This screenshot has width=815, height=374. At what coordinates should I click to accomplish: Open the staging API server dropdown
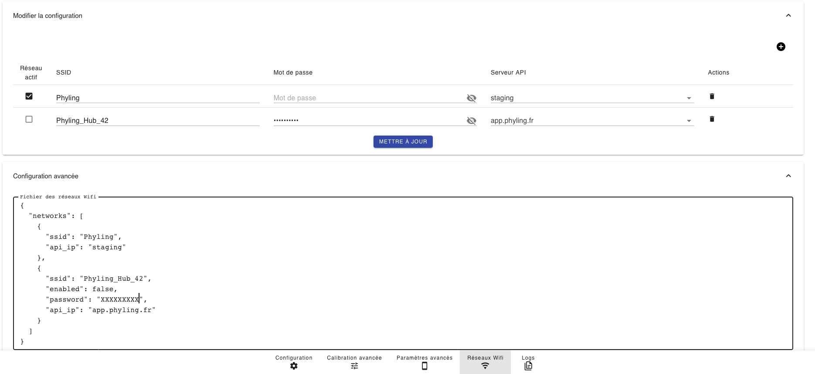pyautogui.click(x=592, y=98)
